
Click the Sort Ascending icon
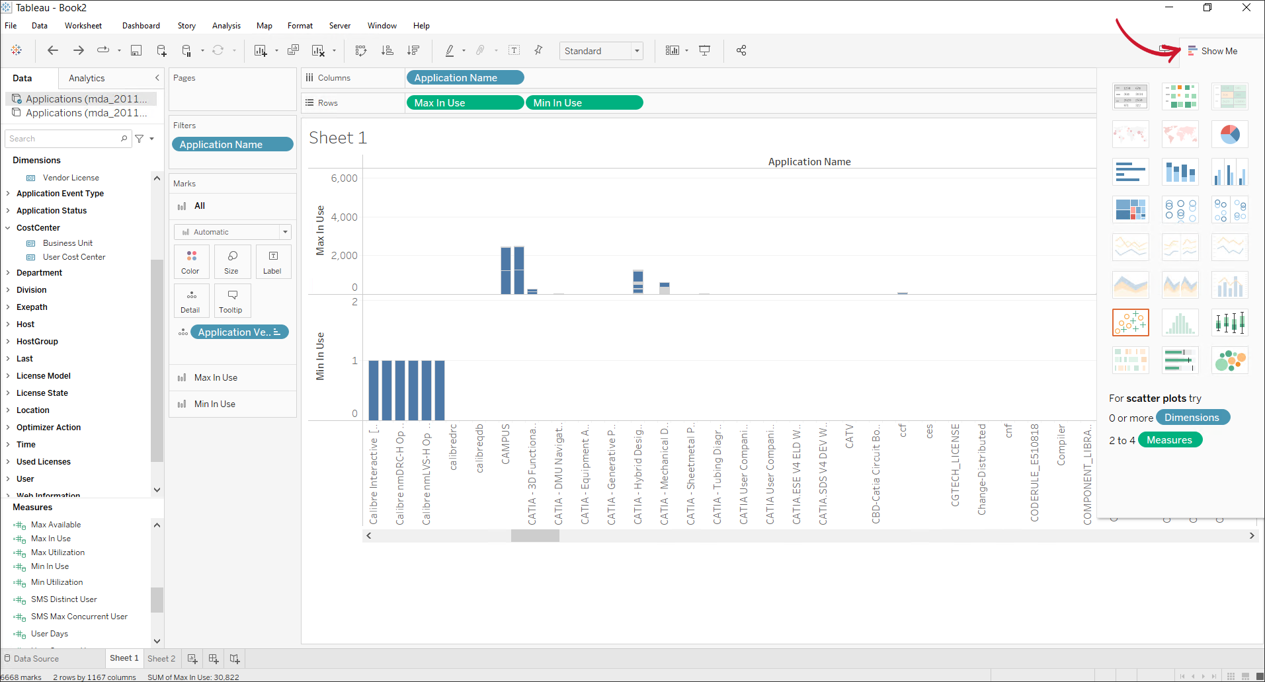tap(388, 50)
